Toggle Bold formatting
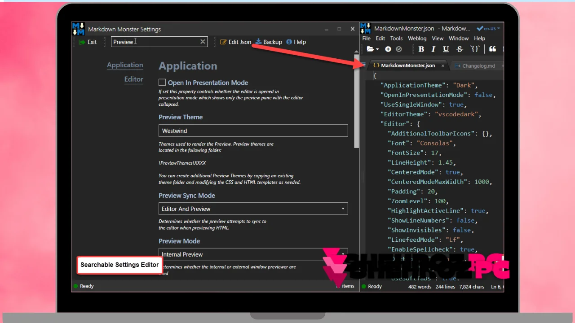Screen dimensions: 575x323 [x=421, y=49]
